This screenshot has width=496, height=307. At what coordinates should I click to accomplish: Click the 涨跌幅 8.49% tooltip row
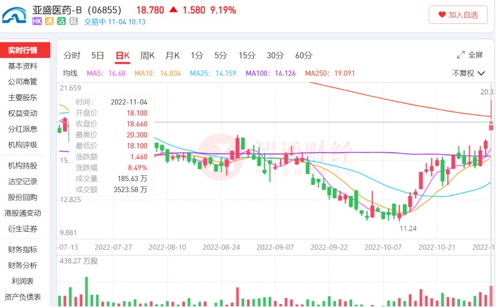click(x=112, y=168)
